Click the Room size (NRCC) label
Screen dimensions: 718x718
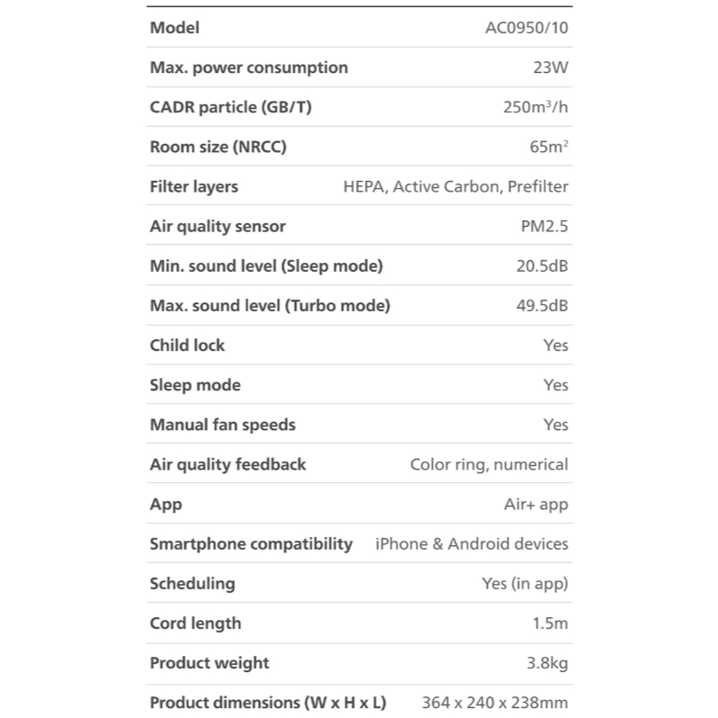click(218, 147)
